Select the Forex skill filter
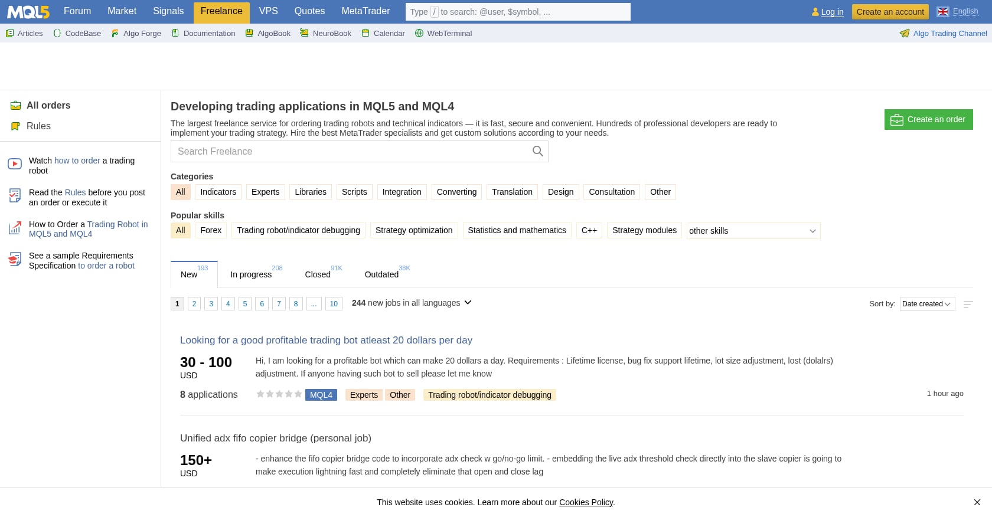This screenshot has width=992, height=517. coord(211,230)
